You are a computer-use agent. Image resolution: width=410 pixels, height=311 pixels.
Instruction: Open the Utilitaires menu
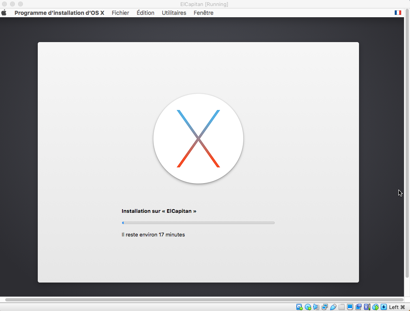[174, 13]
